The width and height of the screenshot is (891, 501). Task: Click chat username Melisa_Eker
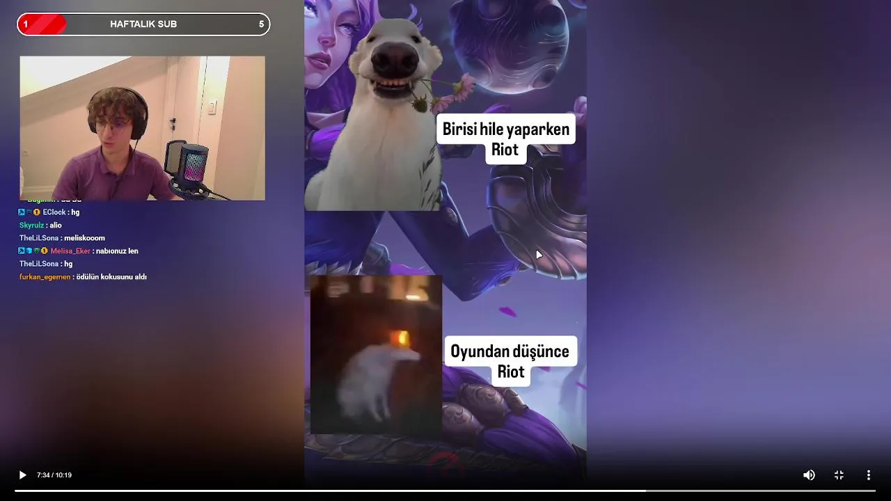click(x=70, y=251)
